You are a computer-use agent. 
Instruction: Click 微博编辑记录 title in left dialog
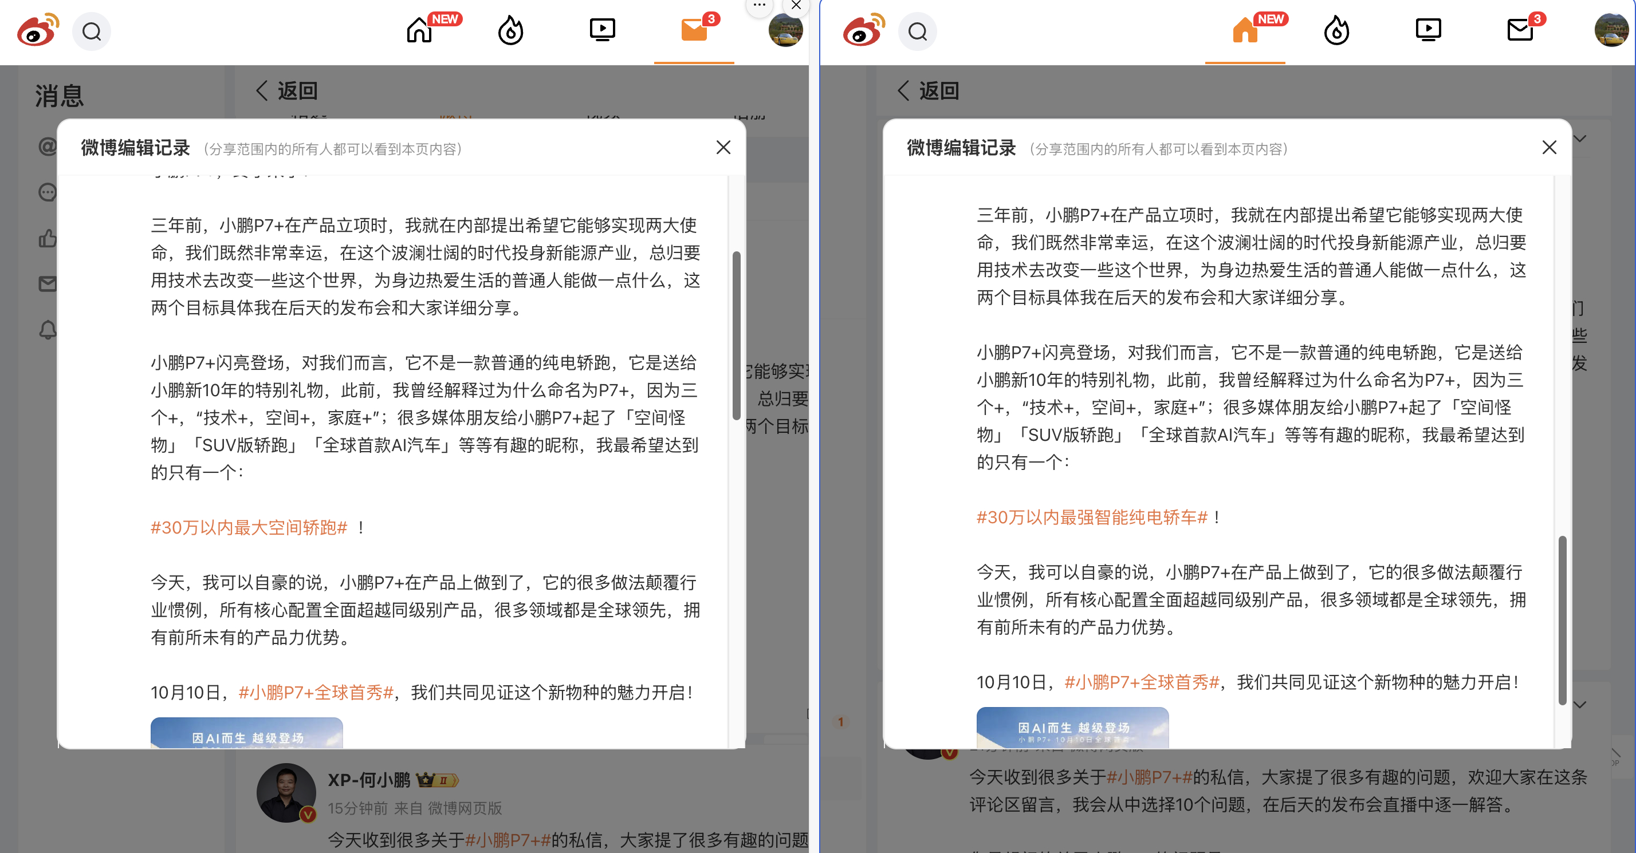[x=135, y=148]
